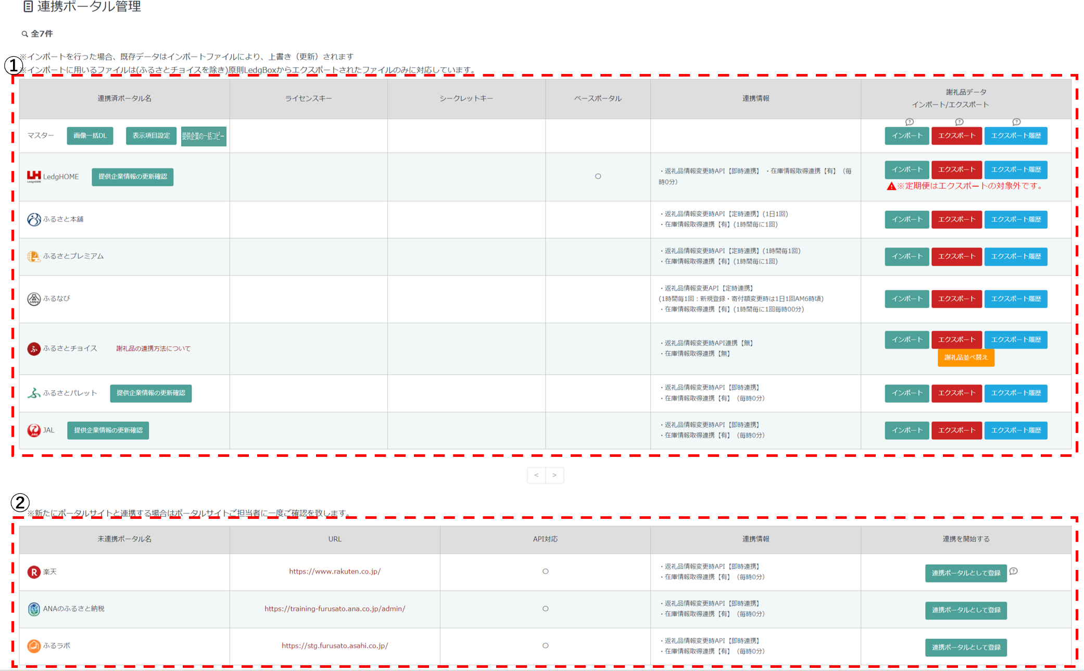
Task: Go to the next page with the > arrow
Action: 554,475
